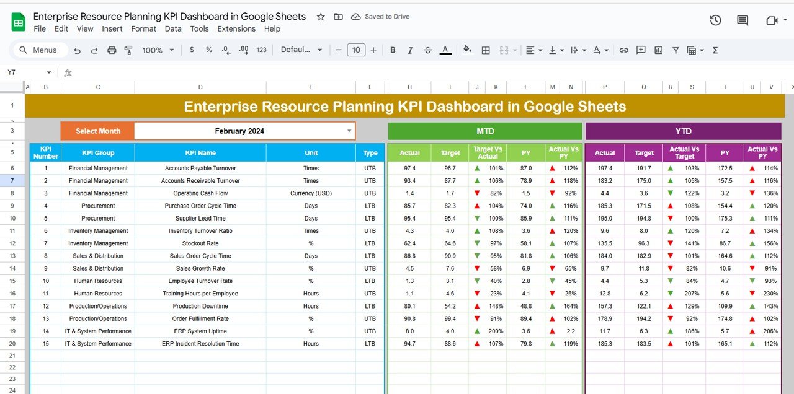Screen dimensions: 794x394
Task: Click the Insert chart icon
Action: coord(658,50)
